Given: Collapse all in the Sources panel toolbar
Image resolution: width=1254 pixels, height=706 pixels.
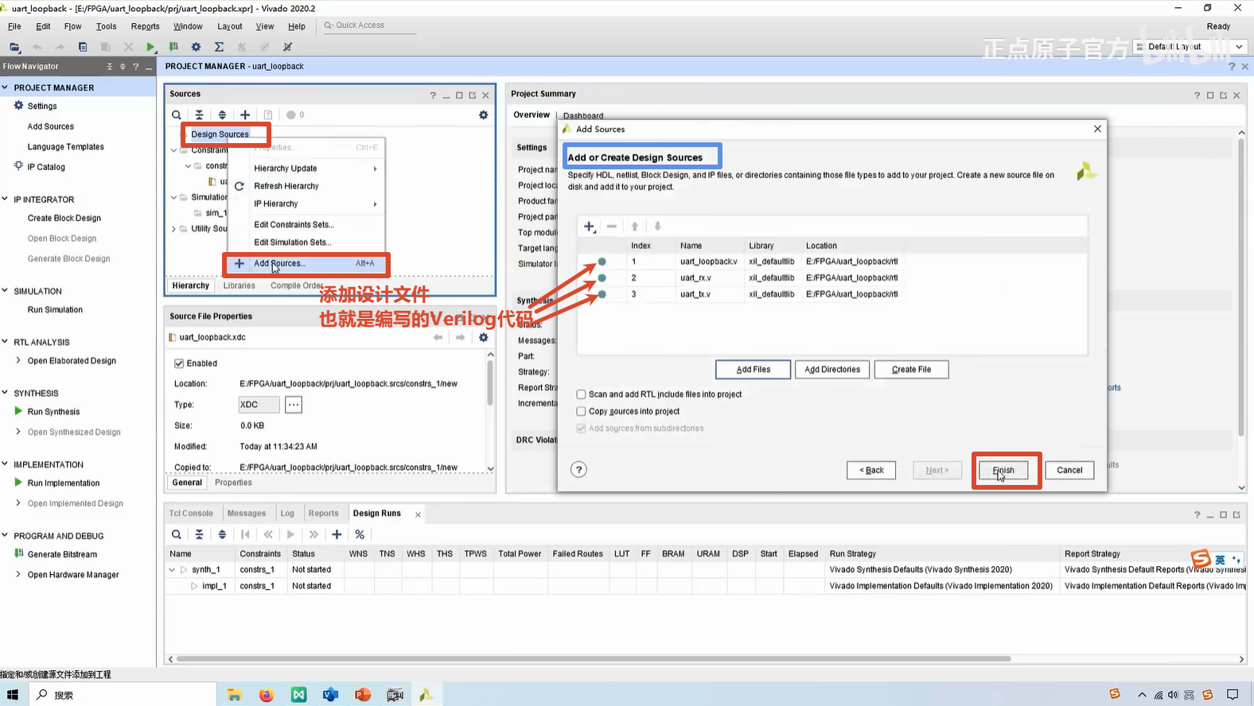Looking at the screenshot, I should pyautogui.click(x=199, y=115).
